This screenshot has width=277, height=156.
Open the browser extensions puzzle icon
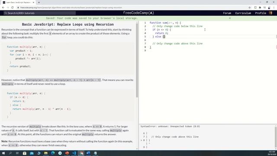click(x=260, y=8)
